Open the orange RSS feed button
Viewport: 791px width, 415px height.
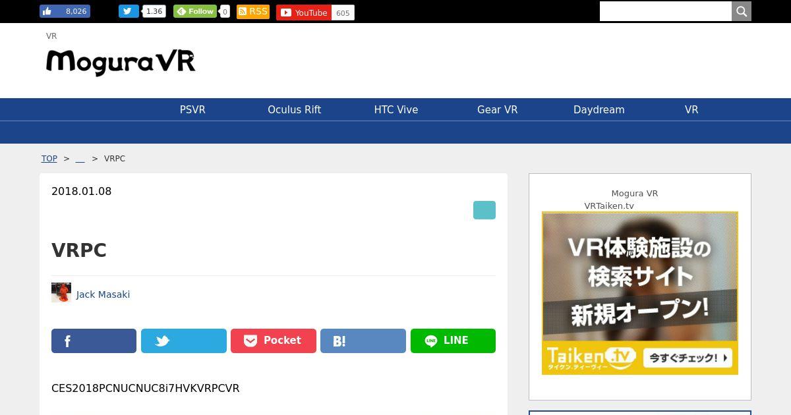(x=253, y=11)
